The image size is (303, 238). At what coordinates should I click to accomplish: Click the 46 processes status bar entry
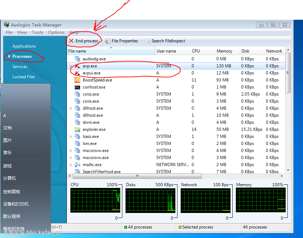tap(255, 227)
